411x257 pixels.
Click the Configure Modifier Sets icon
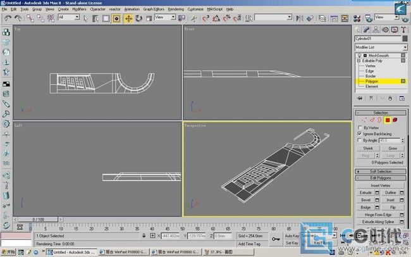click(402, 99)
